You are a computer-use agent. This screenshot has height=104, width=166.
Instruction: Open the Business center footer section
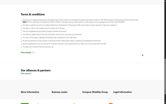point(59,92)
